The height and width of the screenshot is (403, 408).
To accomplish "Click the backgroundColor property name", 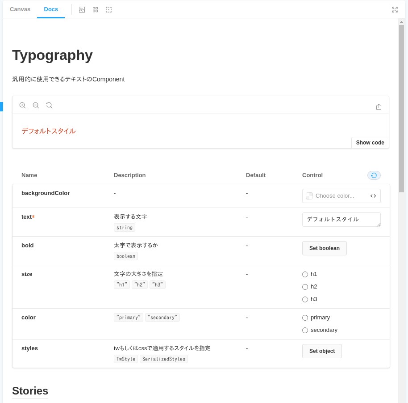I will coord(46,193).
